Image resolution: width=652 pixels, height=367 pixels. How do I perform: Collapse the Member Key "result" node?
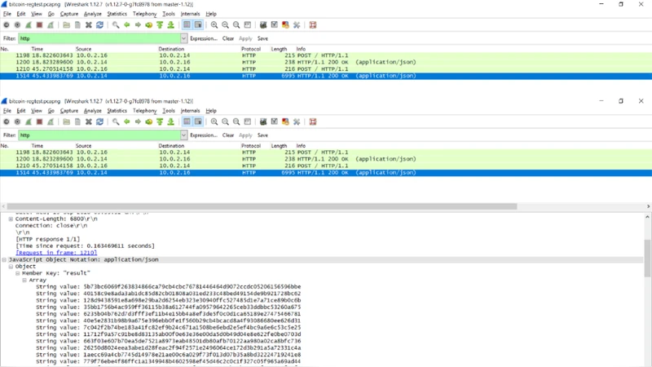18,273
